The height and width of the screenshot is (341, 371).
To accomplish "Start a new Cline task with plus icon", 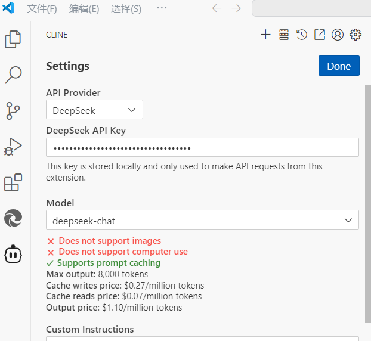I will [x=266, y=35].
